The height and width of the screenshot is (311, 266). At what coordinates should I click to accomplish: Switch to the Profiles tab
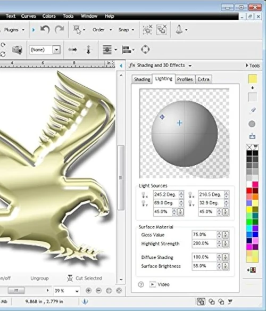[x=185, y=79]
